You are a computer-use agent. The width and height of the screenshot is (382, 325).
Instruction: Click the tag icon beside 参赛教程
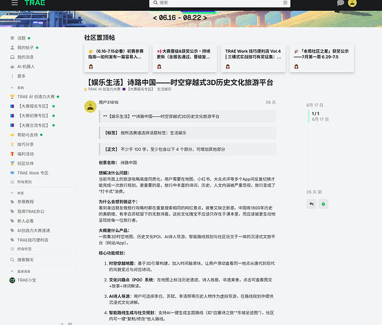[12, 201]
